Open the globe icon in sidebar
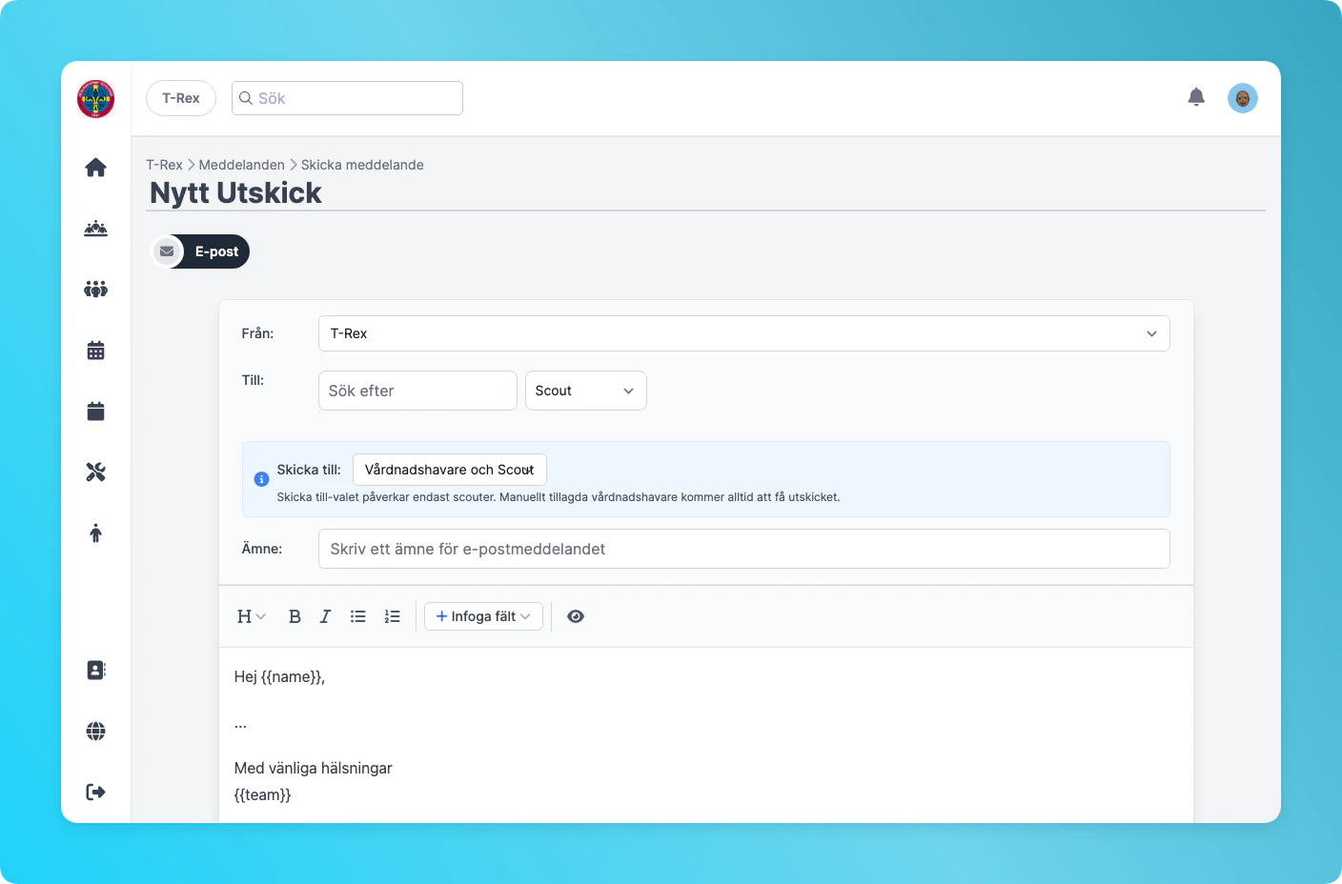The height and width of the screenshot is (884, 1342). [95, 731]
